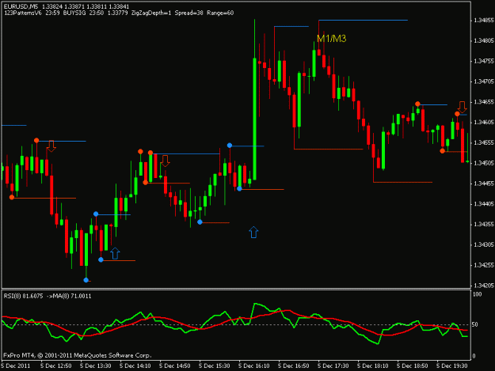Click the 5 Dec 15:30 time label
The height and width of the screenshot is (371, 495).
[x=215, y=365]
